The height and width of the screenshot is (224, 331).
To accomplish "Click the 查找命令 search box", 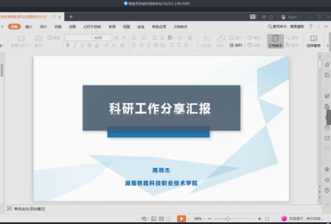I will click(286, 27).
